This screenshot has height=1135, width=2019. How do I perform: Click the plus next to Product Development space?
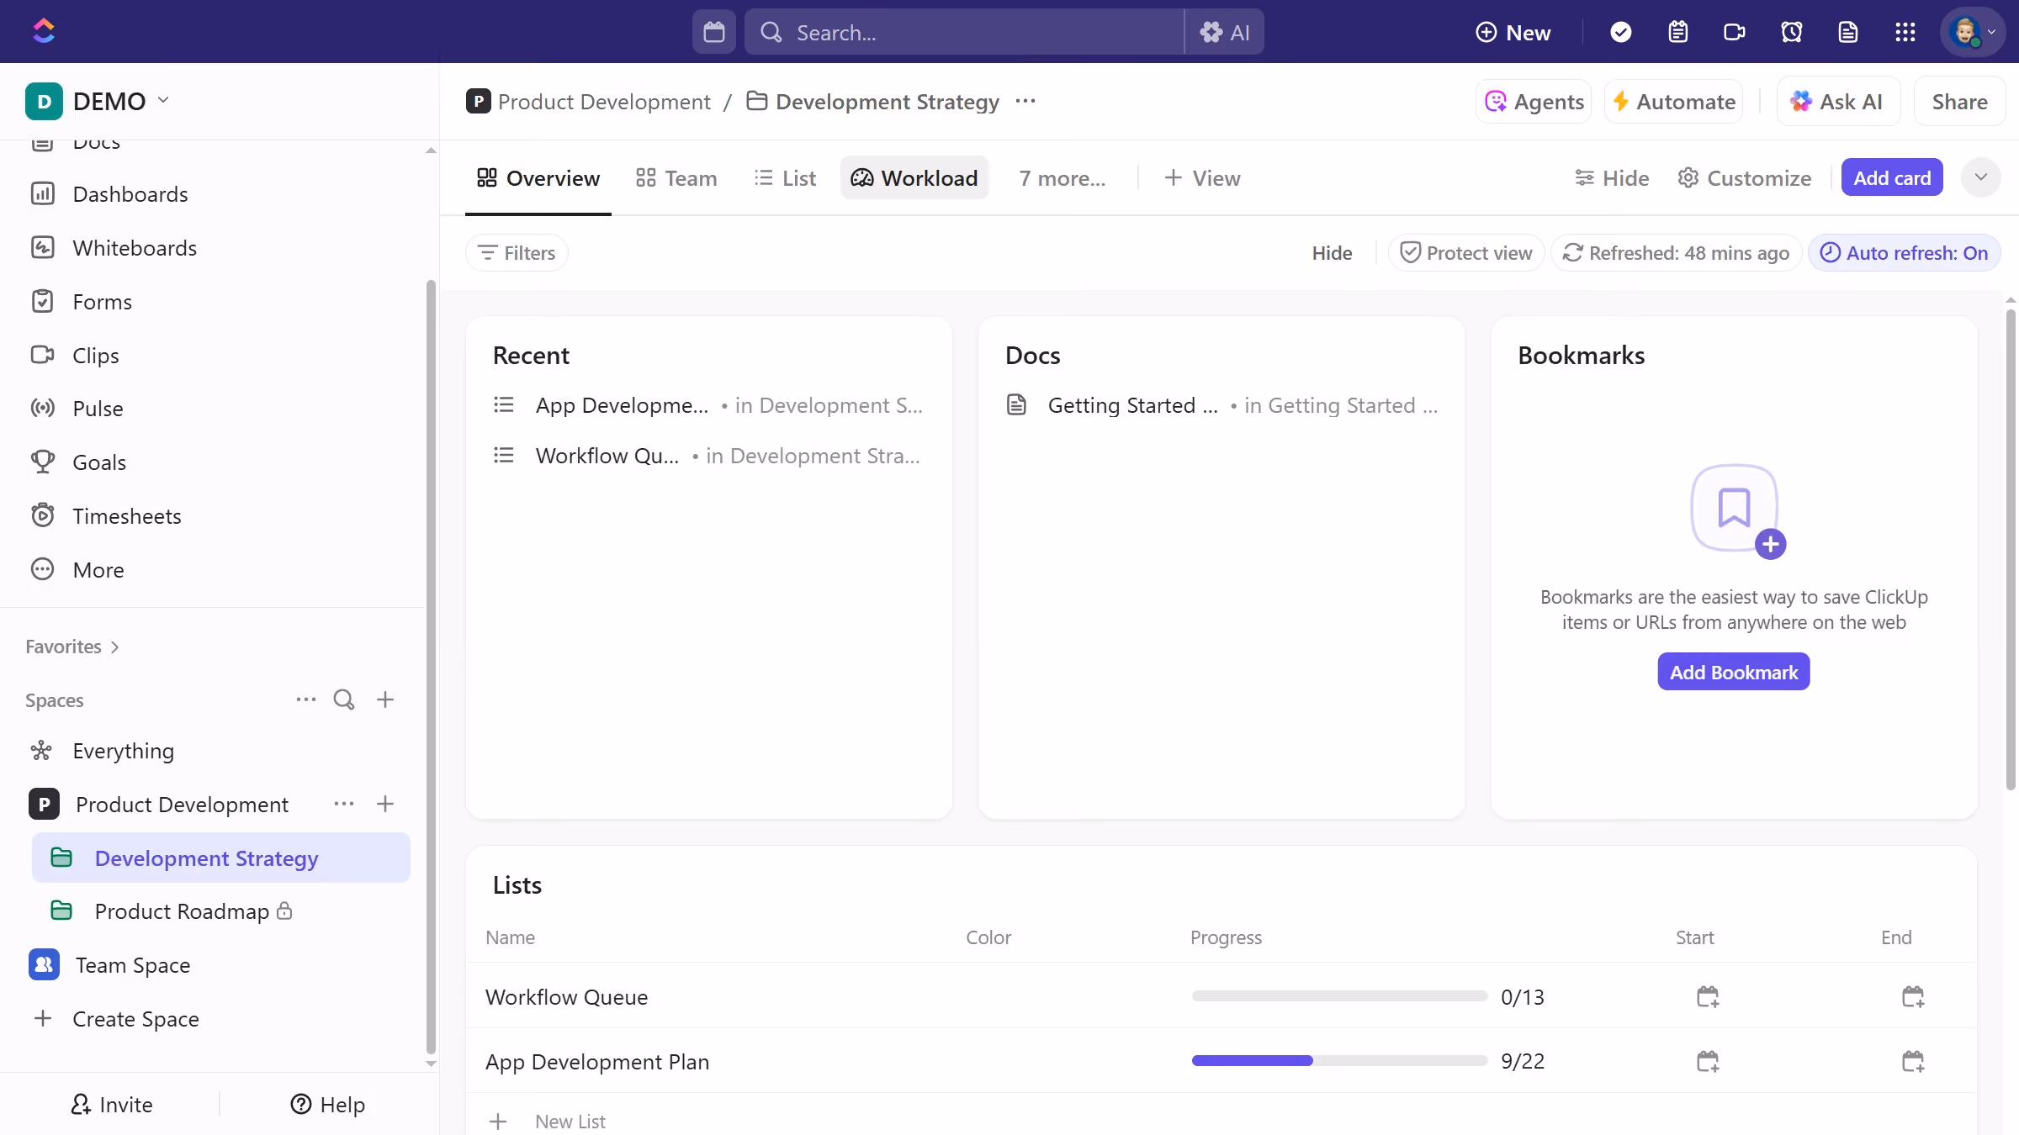[x=385, y=804]
